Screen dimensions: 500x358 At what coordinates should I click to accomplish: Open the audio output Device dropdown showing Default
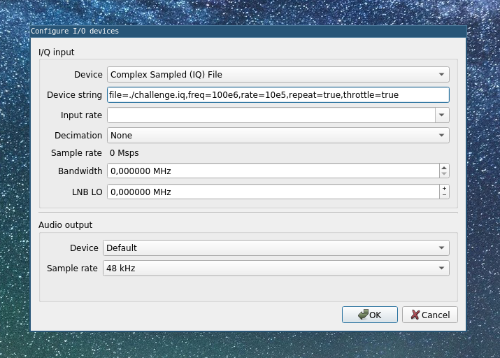coord(276,248)
